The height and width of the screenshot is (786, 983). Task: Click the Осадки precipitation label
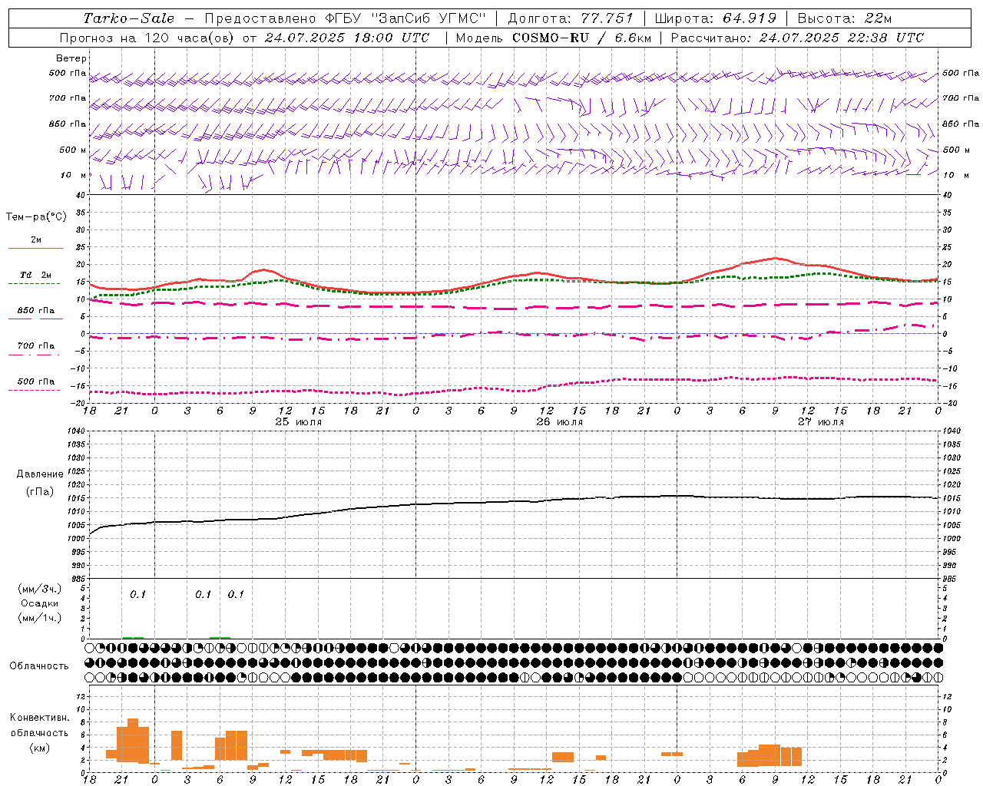pos(39,603)
